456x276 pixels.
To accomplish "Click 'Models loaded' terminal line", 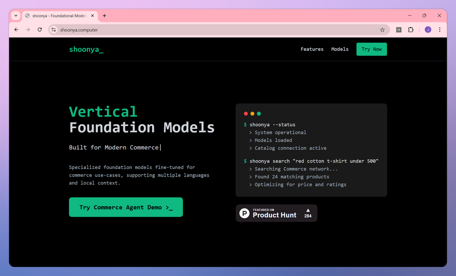I will [273, 140].
